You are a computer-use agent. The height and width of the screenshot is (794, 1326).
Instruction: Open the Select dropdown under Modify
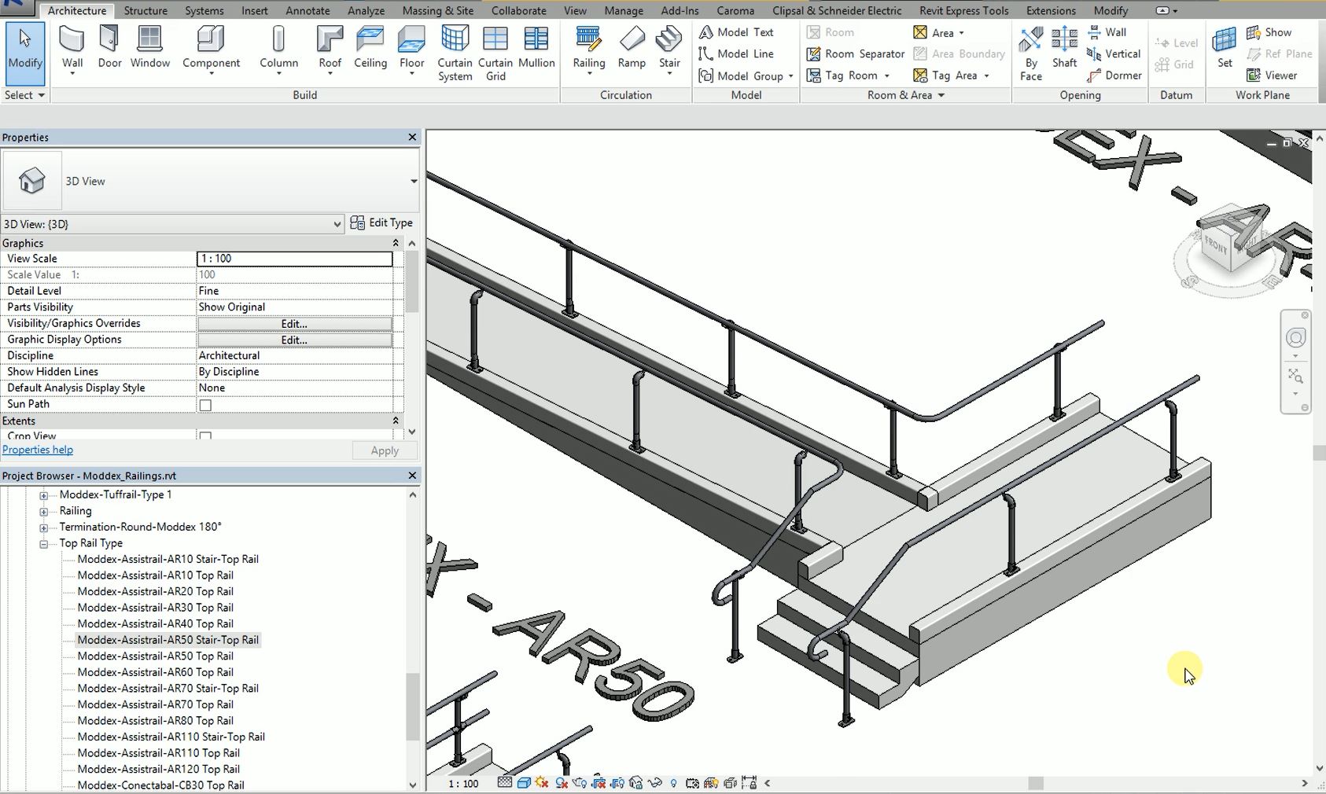[x=25, y=95]
